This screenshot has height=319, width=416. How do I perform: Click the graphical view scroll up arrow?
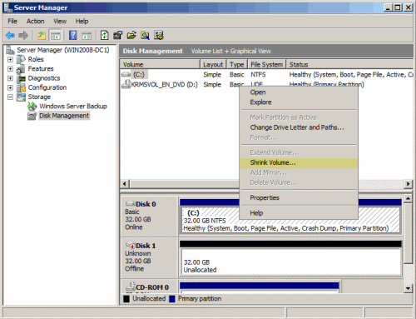(408, 198)
